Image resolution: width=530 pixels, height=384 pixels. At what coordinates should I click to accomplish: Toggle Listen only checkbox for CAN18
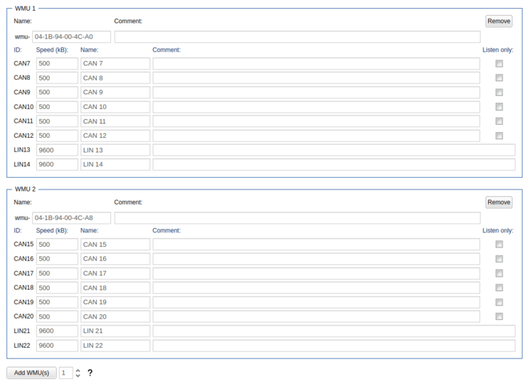499,288
